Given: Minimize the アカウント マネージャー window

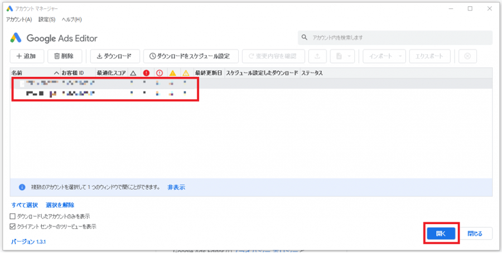Looking at the screenshot, I should pyautogui.click(x=451, y=8).
